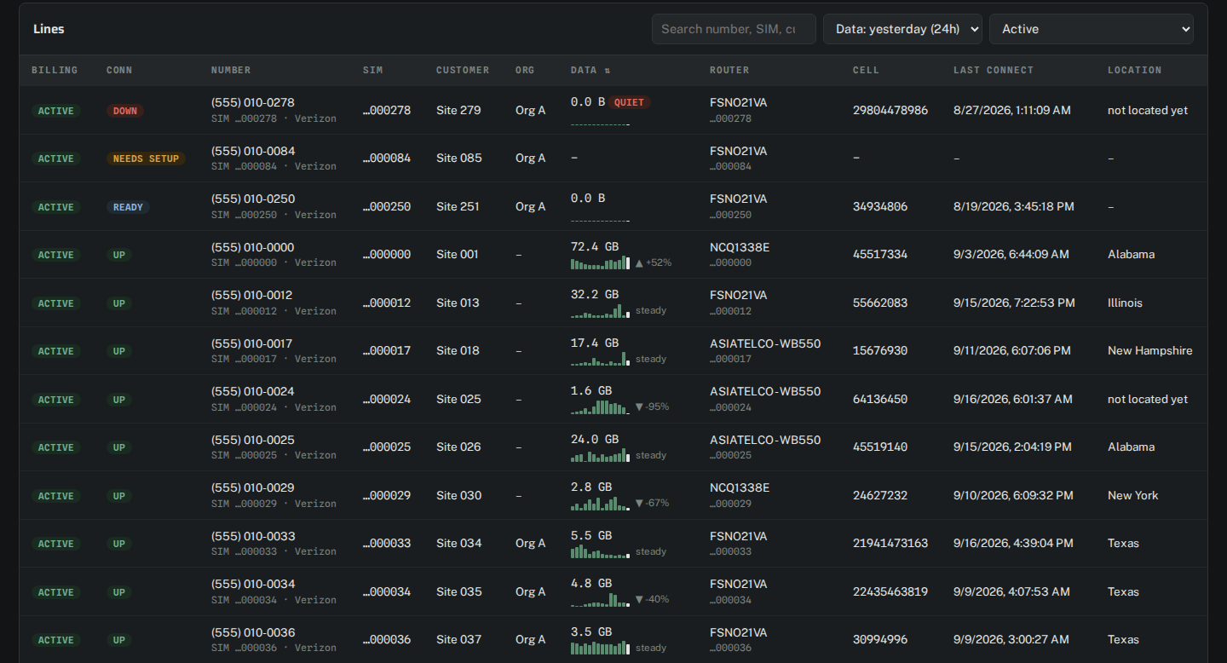Image resolution: width=1227 pixels, height=663 pixels.
Task: Click customer Site 251
Action: tap(458, 206)
